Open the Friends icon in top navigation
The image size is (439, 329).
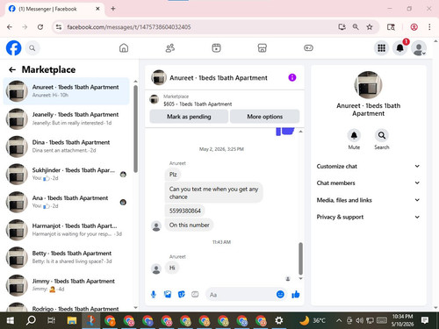[170, 48]
